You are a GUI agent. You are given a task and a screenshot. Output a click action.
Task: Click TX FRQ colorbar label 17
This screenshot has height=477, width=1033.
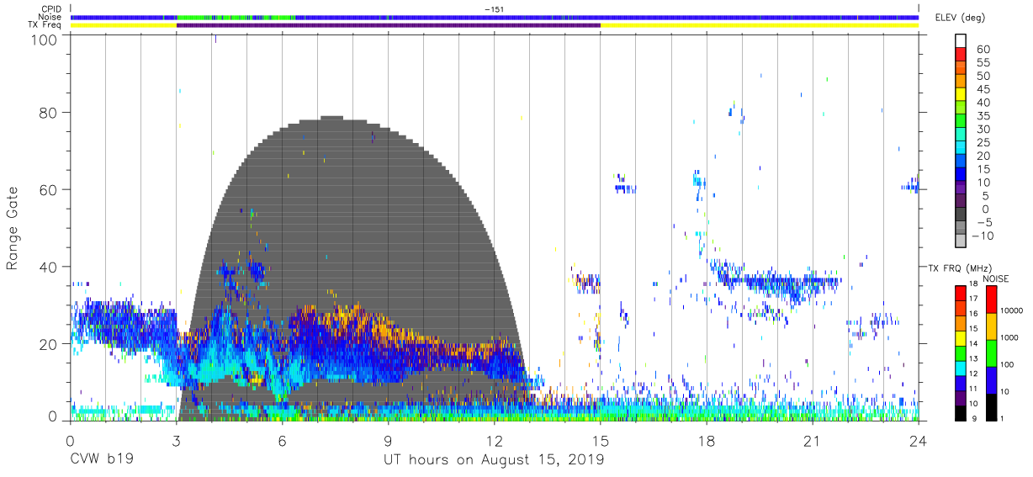[974, 299]
